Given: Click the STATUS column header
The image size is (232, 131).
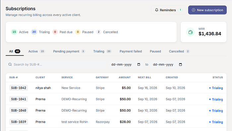Looking at the screenshot, I should click(x=218, y=77).
